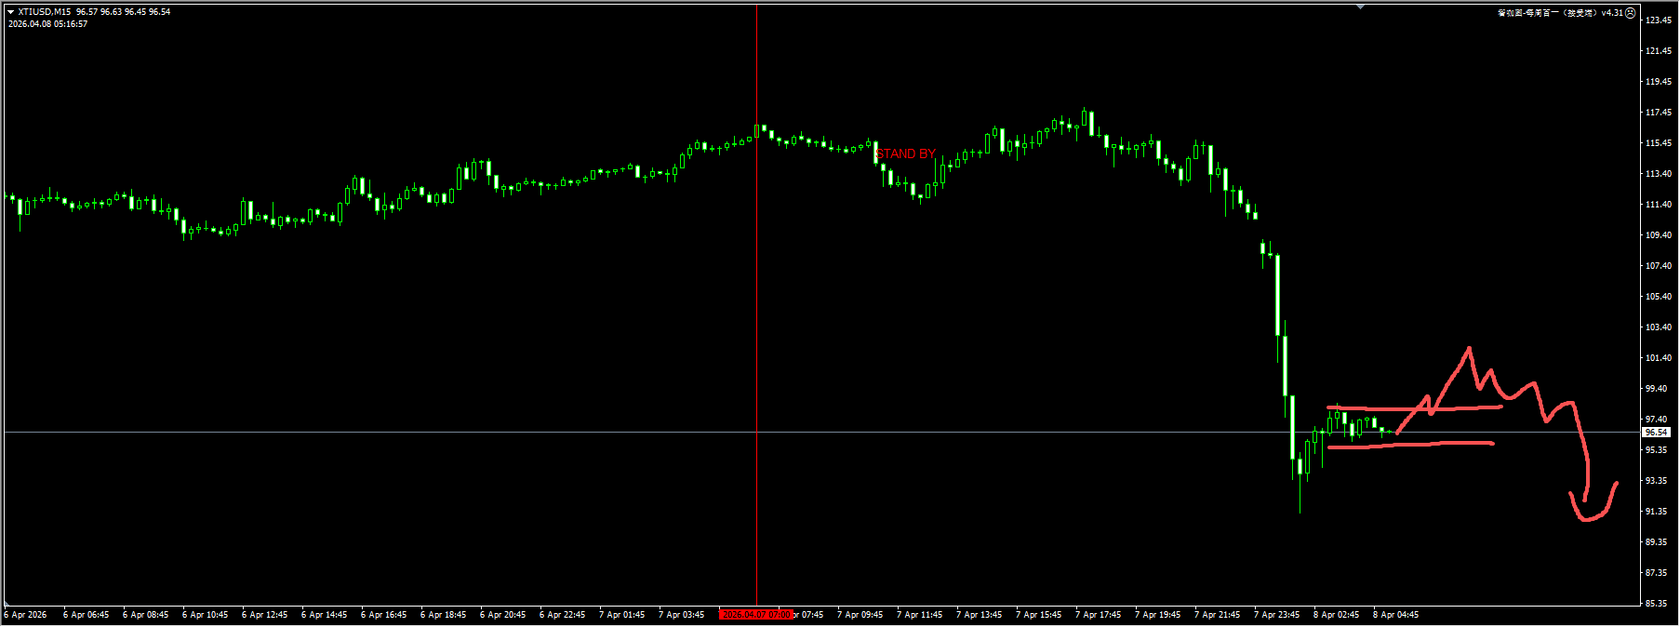Click the XTIUSD,M15 symbol title text
The height and width of the screenshot is (627, 1680).
[x=44, y=12]
